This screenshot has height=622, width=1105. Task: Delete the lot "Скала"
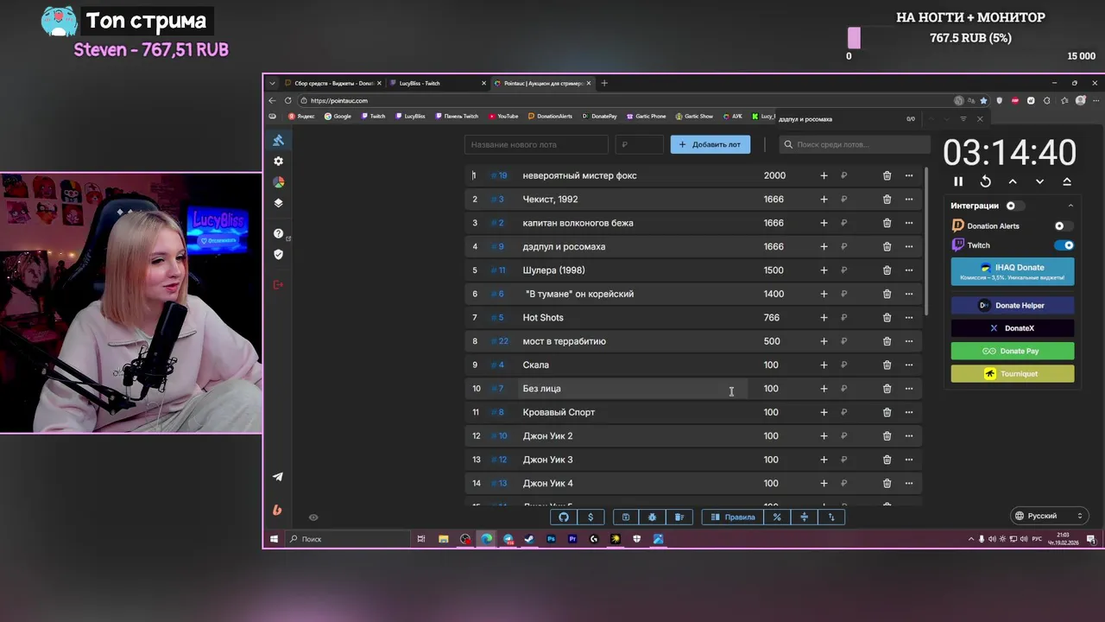point(887,365)
